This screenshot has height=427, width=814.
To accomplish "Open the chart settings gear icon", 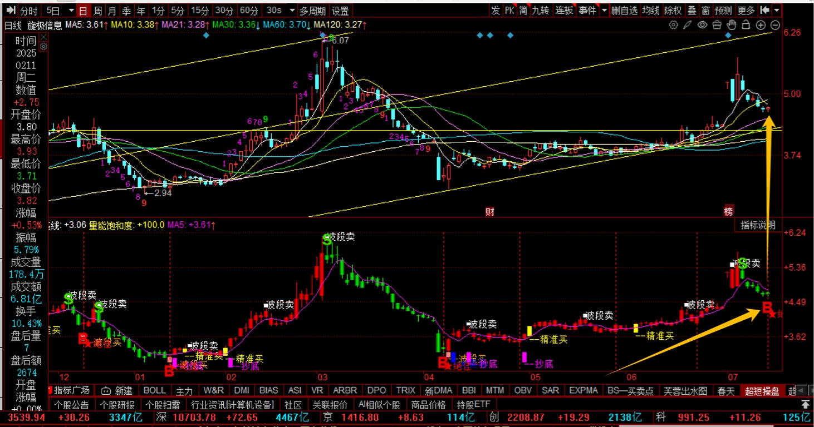I will point(674,25).
